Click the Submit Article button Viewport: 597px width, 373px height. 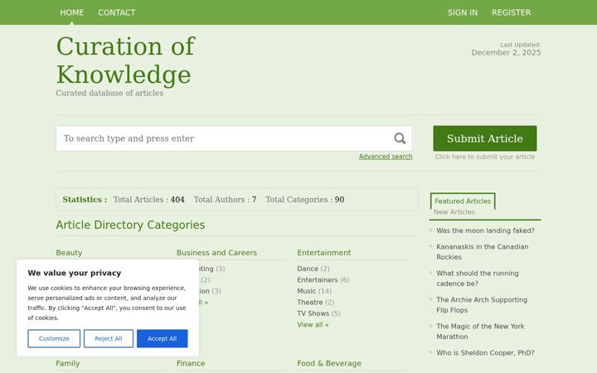tap(485, 138)
